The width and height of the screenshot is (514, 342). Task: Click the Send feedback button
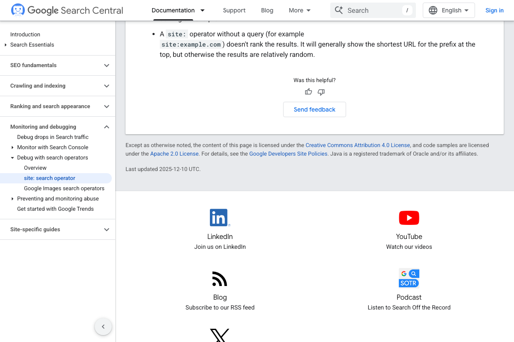click(314, 109)
